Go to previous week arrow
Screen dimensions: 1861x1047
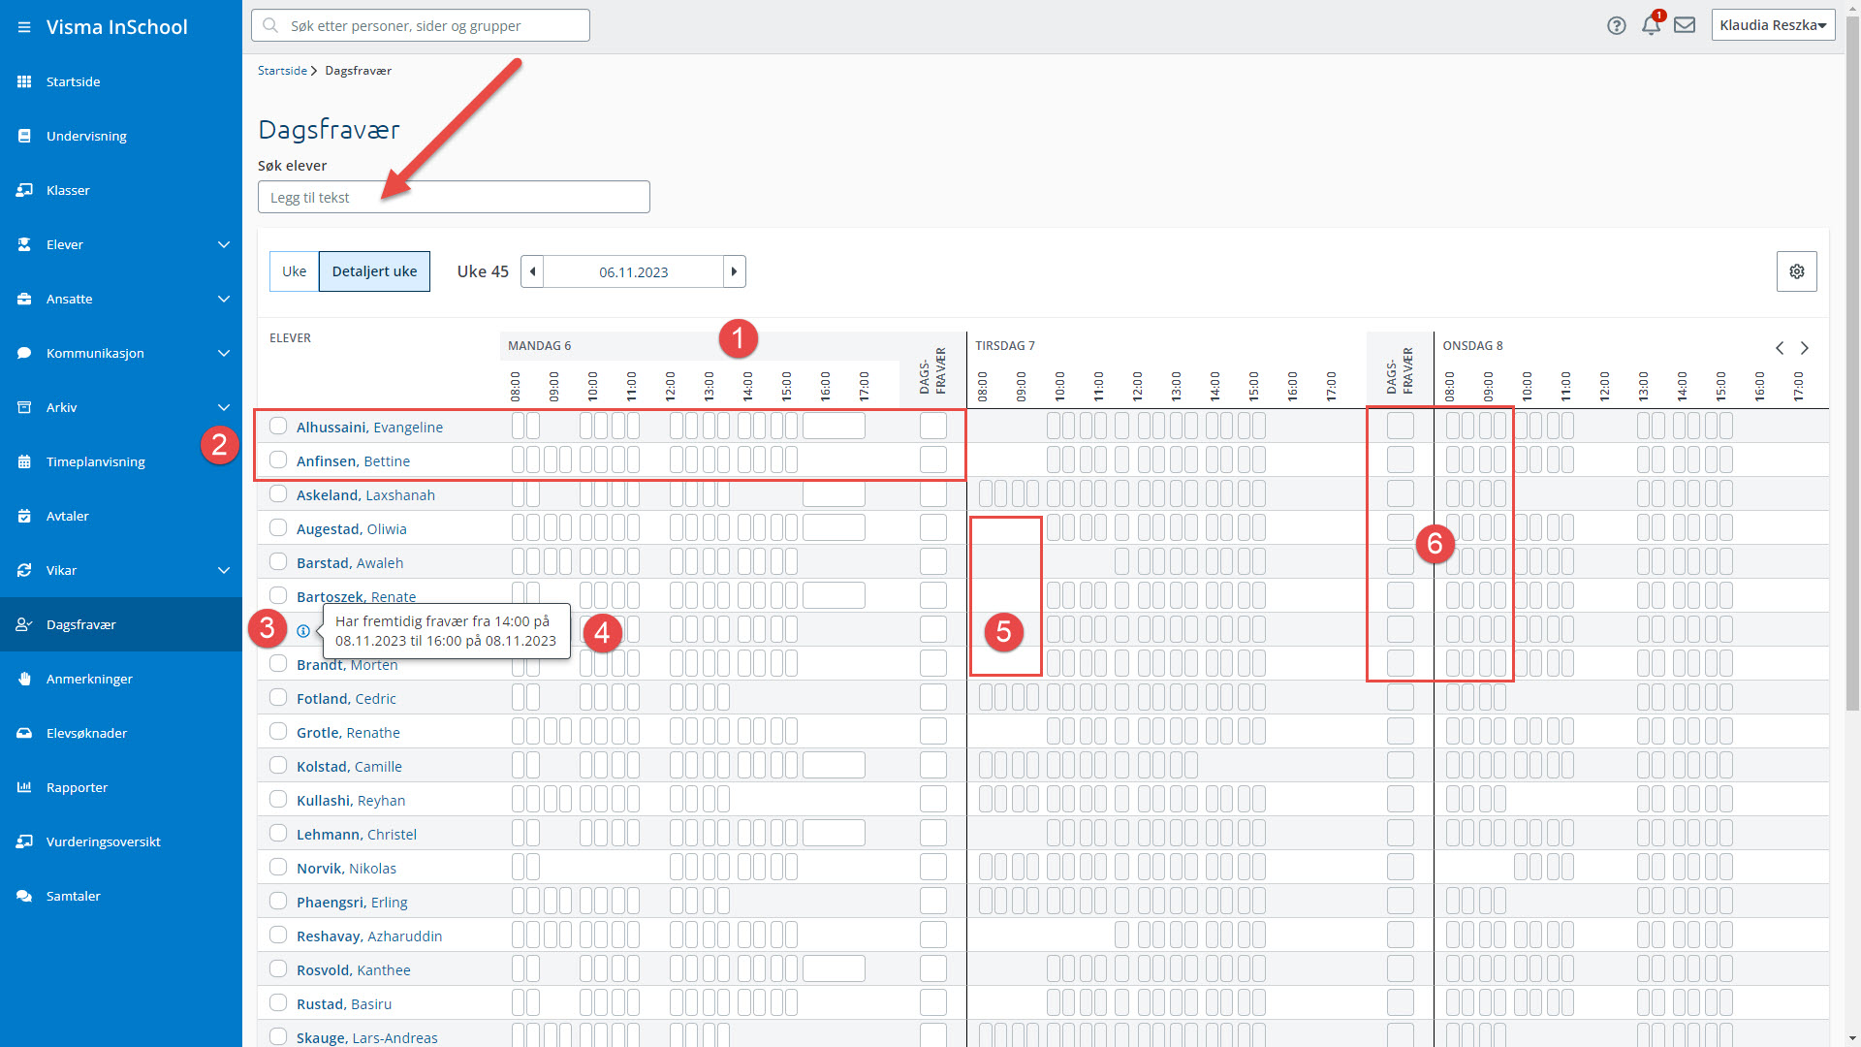click(x=532, y=271)
